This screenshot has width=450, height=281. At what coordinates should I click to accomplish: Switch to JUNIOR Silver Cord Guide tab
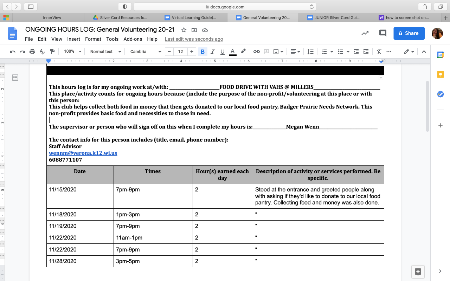(334, 18)
